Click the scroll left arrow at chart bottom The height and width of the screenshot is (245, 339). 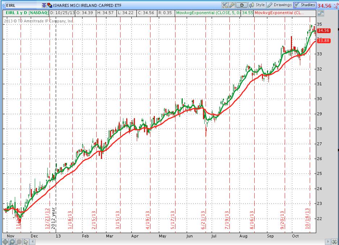pyautogui.click(x=33, y=241)
